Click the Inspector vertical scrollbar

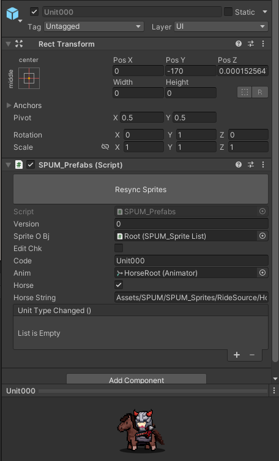275,181
